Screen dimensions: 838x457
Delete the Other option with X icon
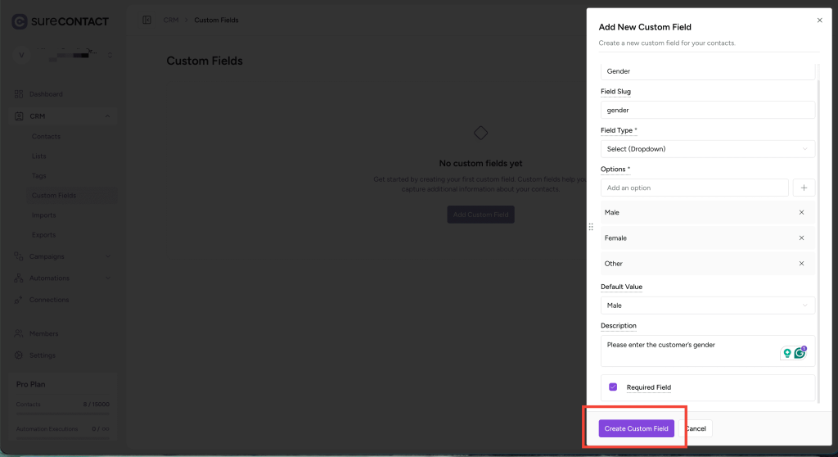point(801,264)
